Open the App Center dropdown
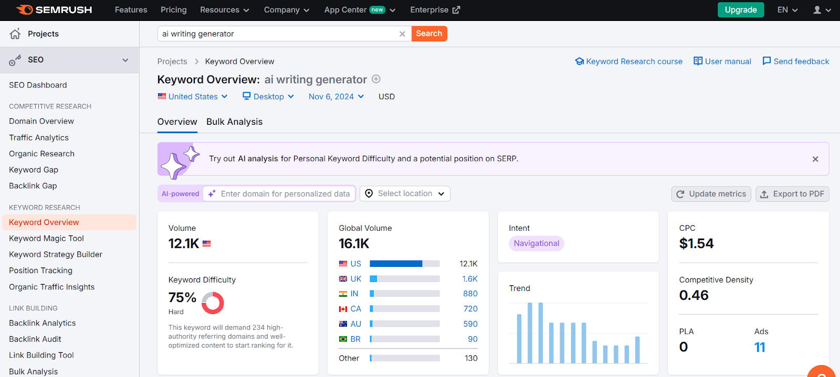Viewport: 840px width, 377px height. coord(360,10)
